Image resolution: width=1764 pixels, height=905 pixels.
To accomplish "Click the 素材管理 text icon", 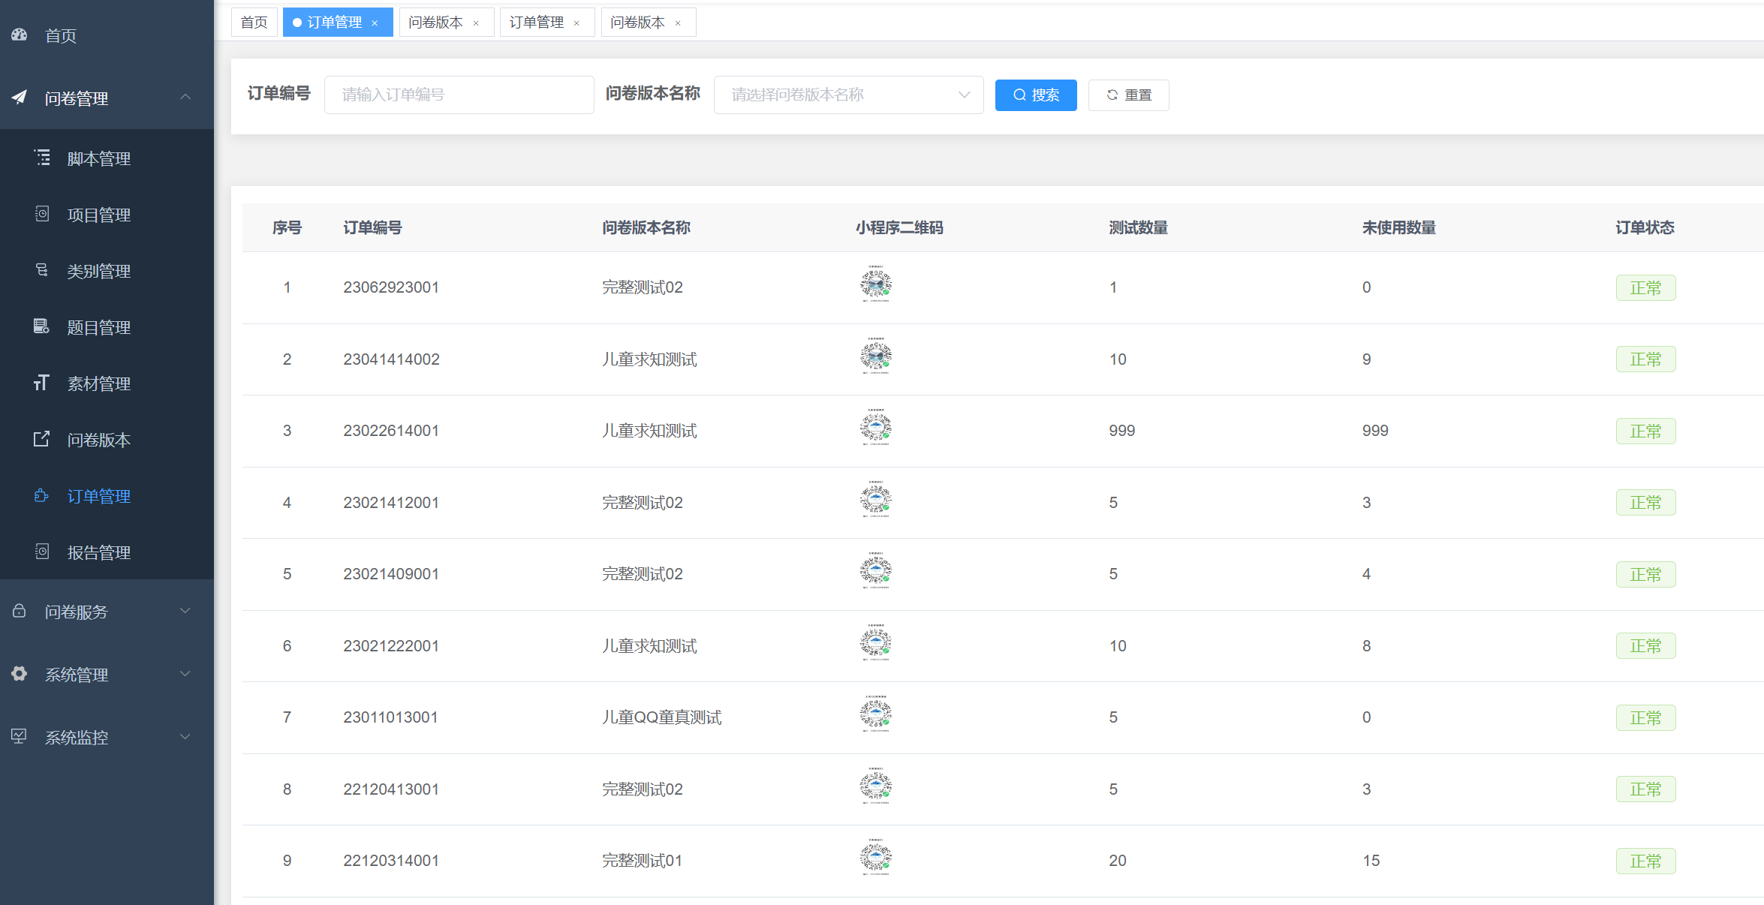I will [x=42, y=383].
